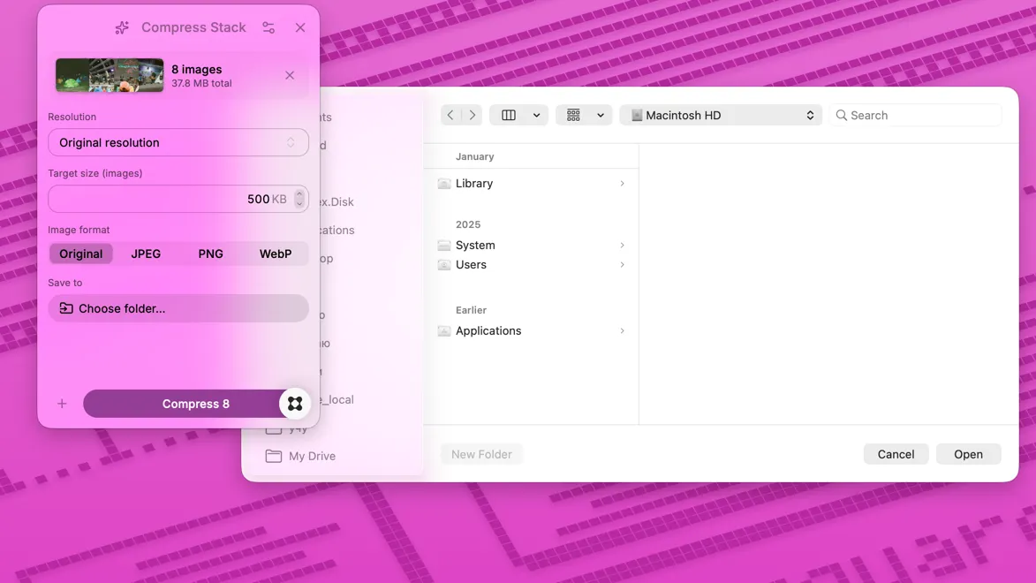
Task: Click the sparkle icon beside Compress Stack title
Action: 122,27
